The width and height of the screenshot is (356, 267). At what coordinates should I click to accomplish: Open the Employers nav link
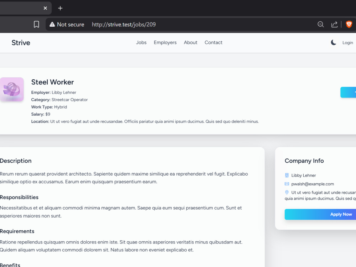[165, 42]
